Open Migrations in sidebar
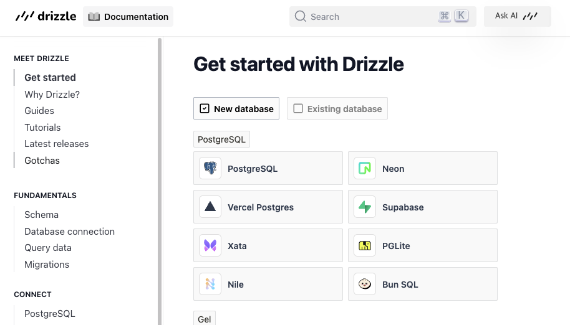 click(x=47, y=265)
